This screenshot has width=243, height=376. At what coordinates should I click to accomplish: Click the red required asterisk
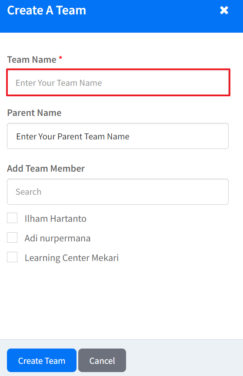pos(60,58)
